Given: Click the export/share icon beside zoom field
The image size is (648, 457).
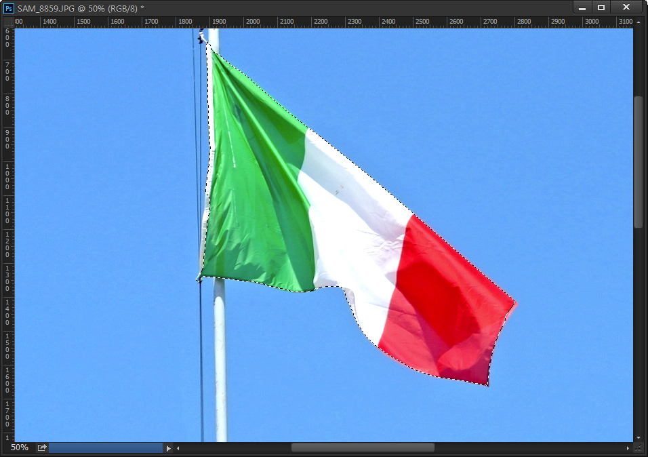Looking at the screenshot, I should (42, 448).
